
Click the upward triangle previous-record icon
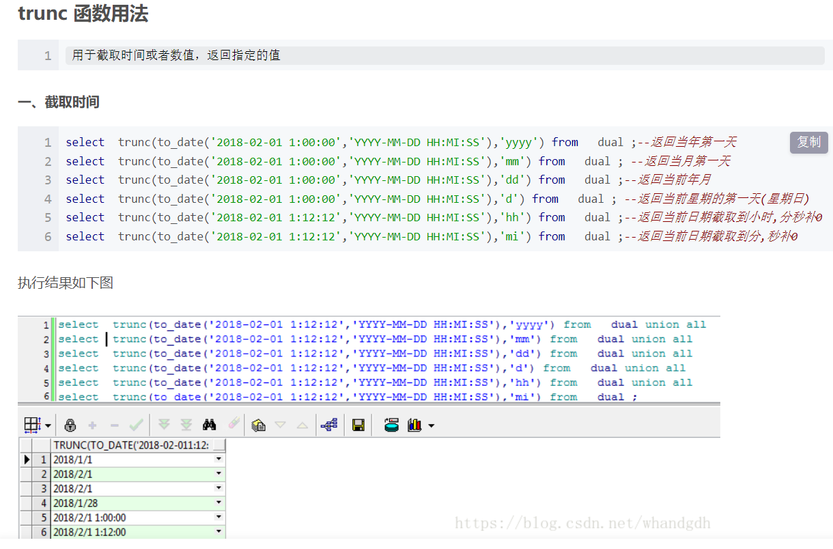(302, 425)
